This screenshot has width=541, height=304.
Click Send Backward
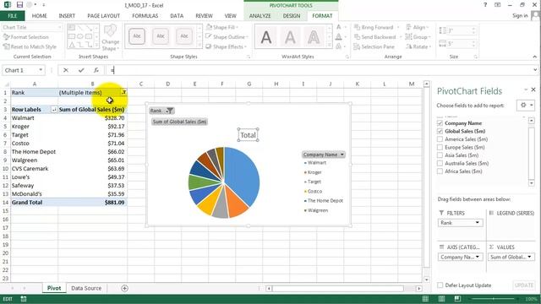click(374, 37)
